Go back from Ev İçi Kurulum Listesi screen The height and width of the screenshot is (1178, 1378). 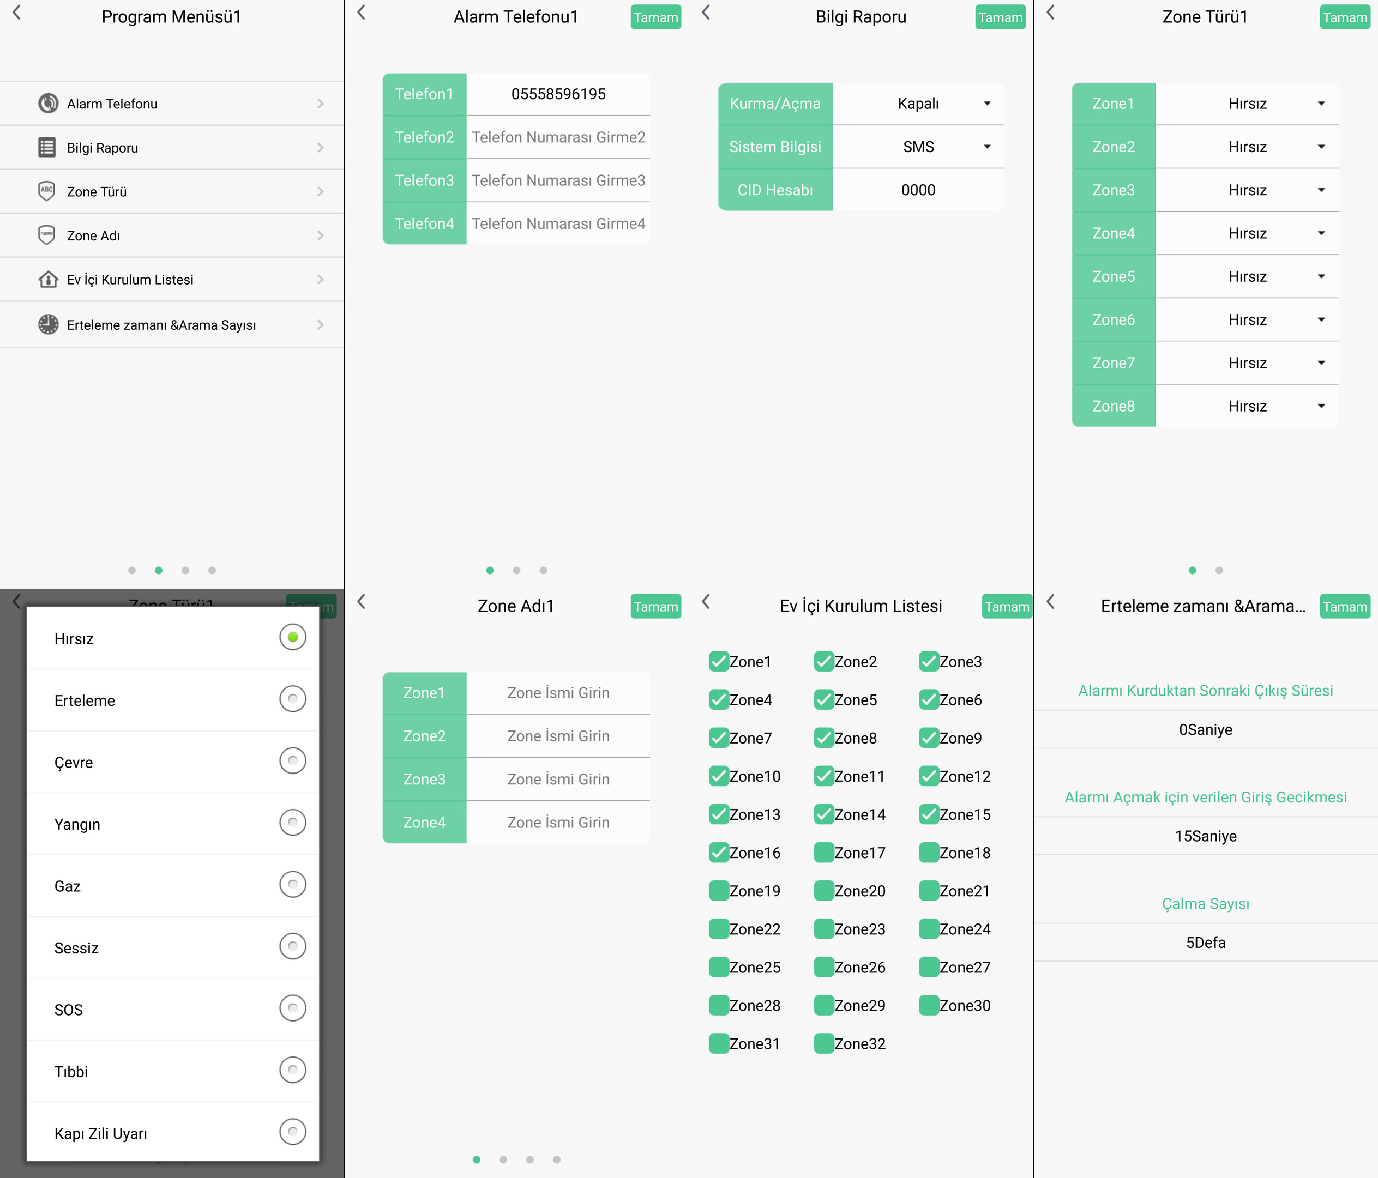pos(706,602)
